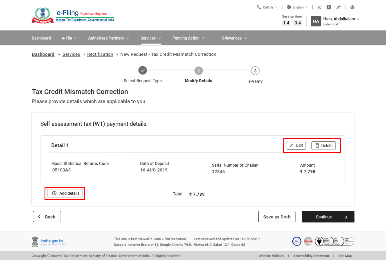
Task: Toggle the high contrast theme icon
Action: (352, 7)
